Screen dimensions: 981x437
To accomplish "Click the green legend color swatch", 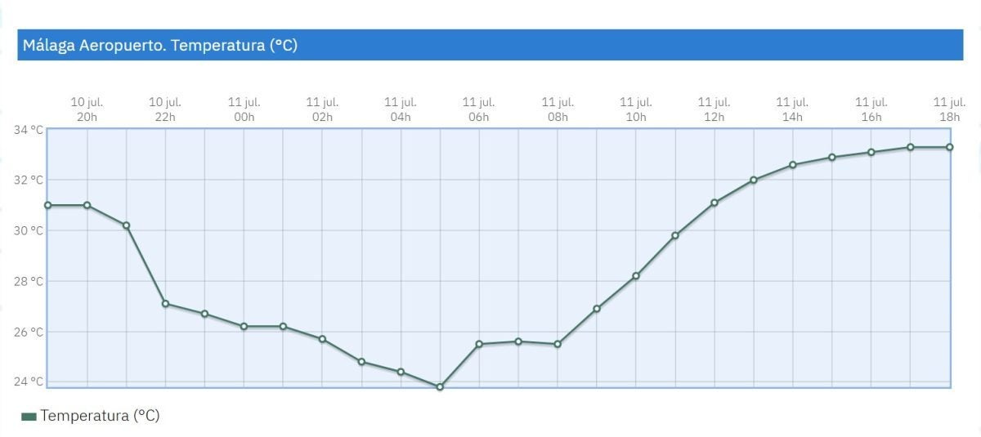I will 29,417.
